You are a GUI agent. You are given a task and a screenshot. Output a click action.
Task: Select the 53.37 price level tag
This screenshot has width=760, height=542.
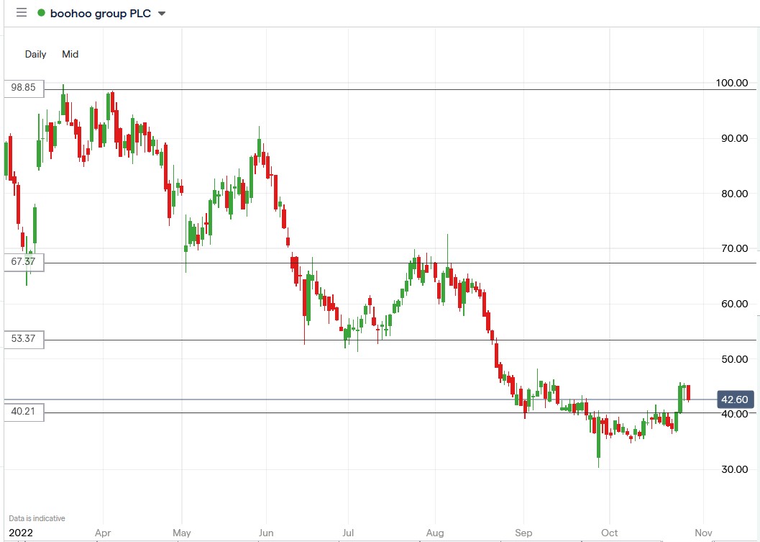pos(23,339)
